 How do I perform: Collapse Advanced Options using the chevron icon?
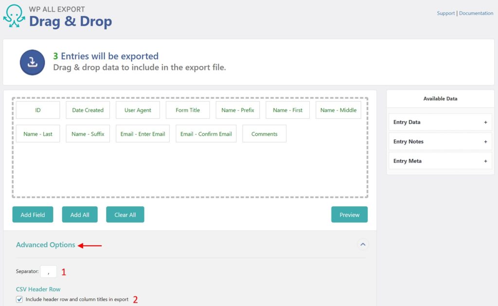[x=363, y=244]
